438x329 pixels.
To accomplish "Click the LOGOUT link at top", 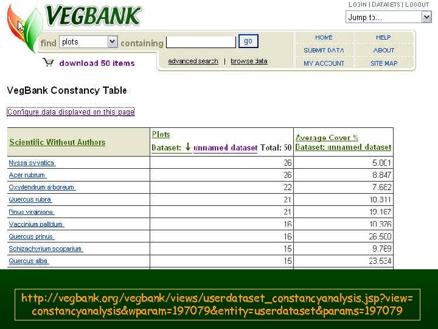I will (417, 4).
